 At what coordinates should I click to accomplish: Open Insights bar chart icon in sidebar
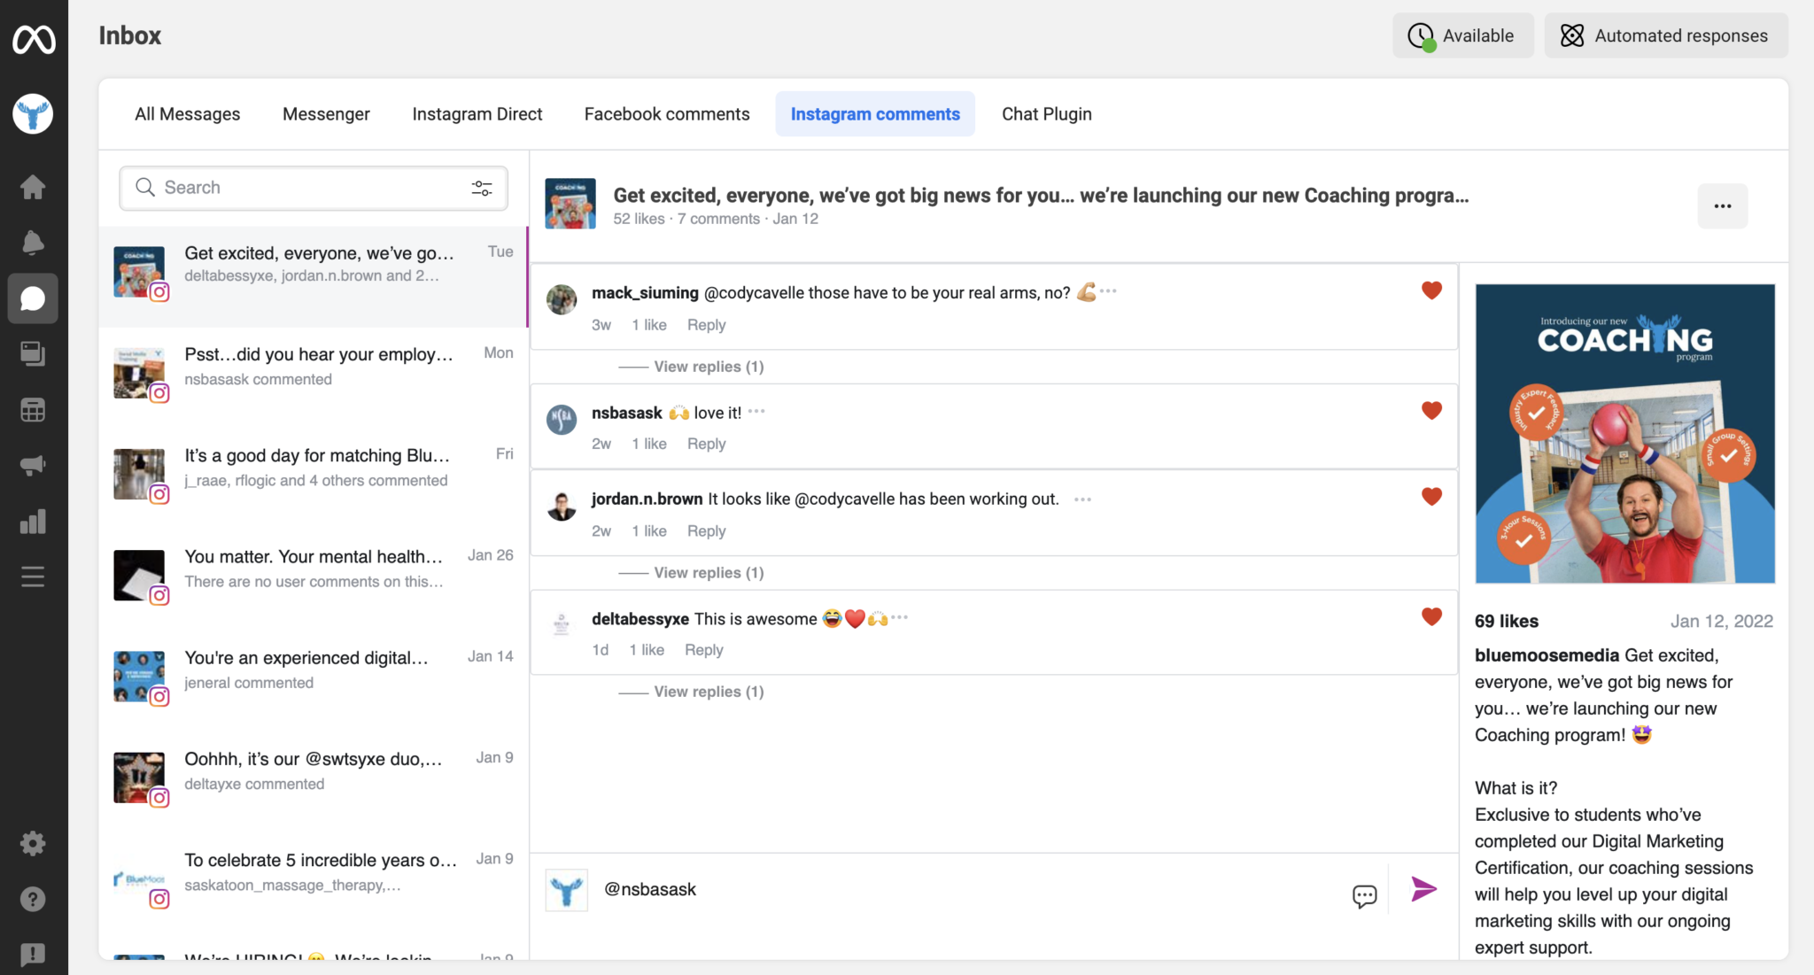tap(33, 522)
